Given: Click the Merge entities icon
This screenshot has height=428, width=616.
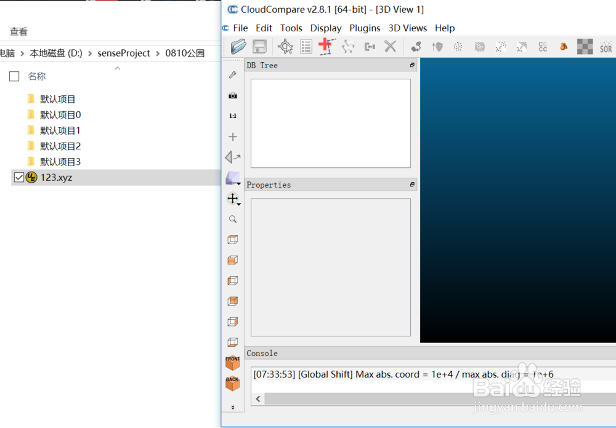Looking at the screenshot, I should click(369, 47).
